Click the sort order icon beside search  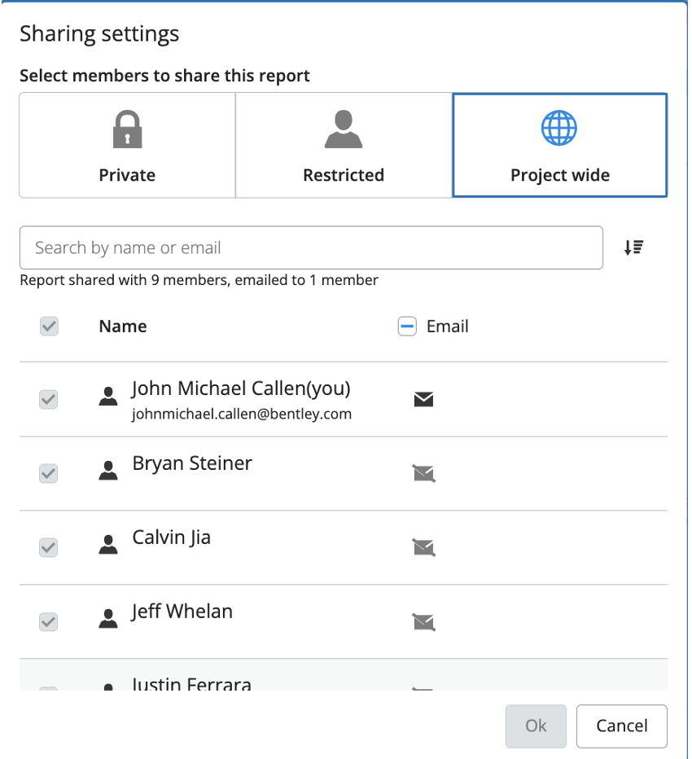pos(634,248)
